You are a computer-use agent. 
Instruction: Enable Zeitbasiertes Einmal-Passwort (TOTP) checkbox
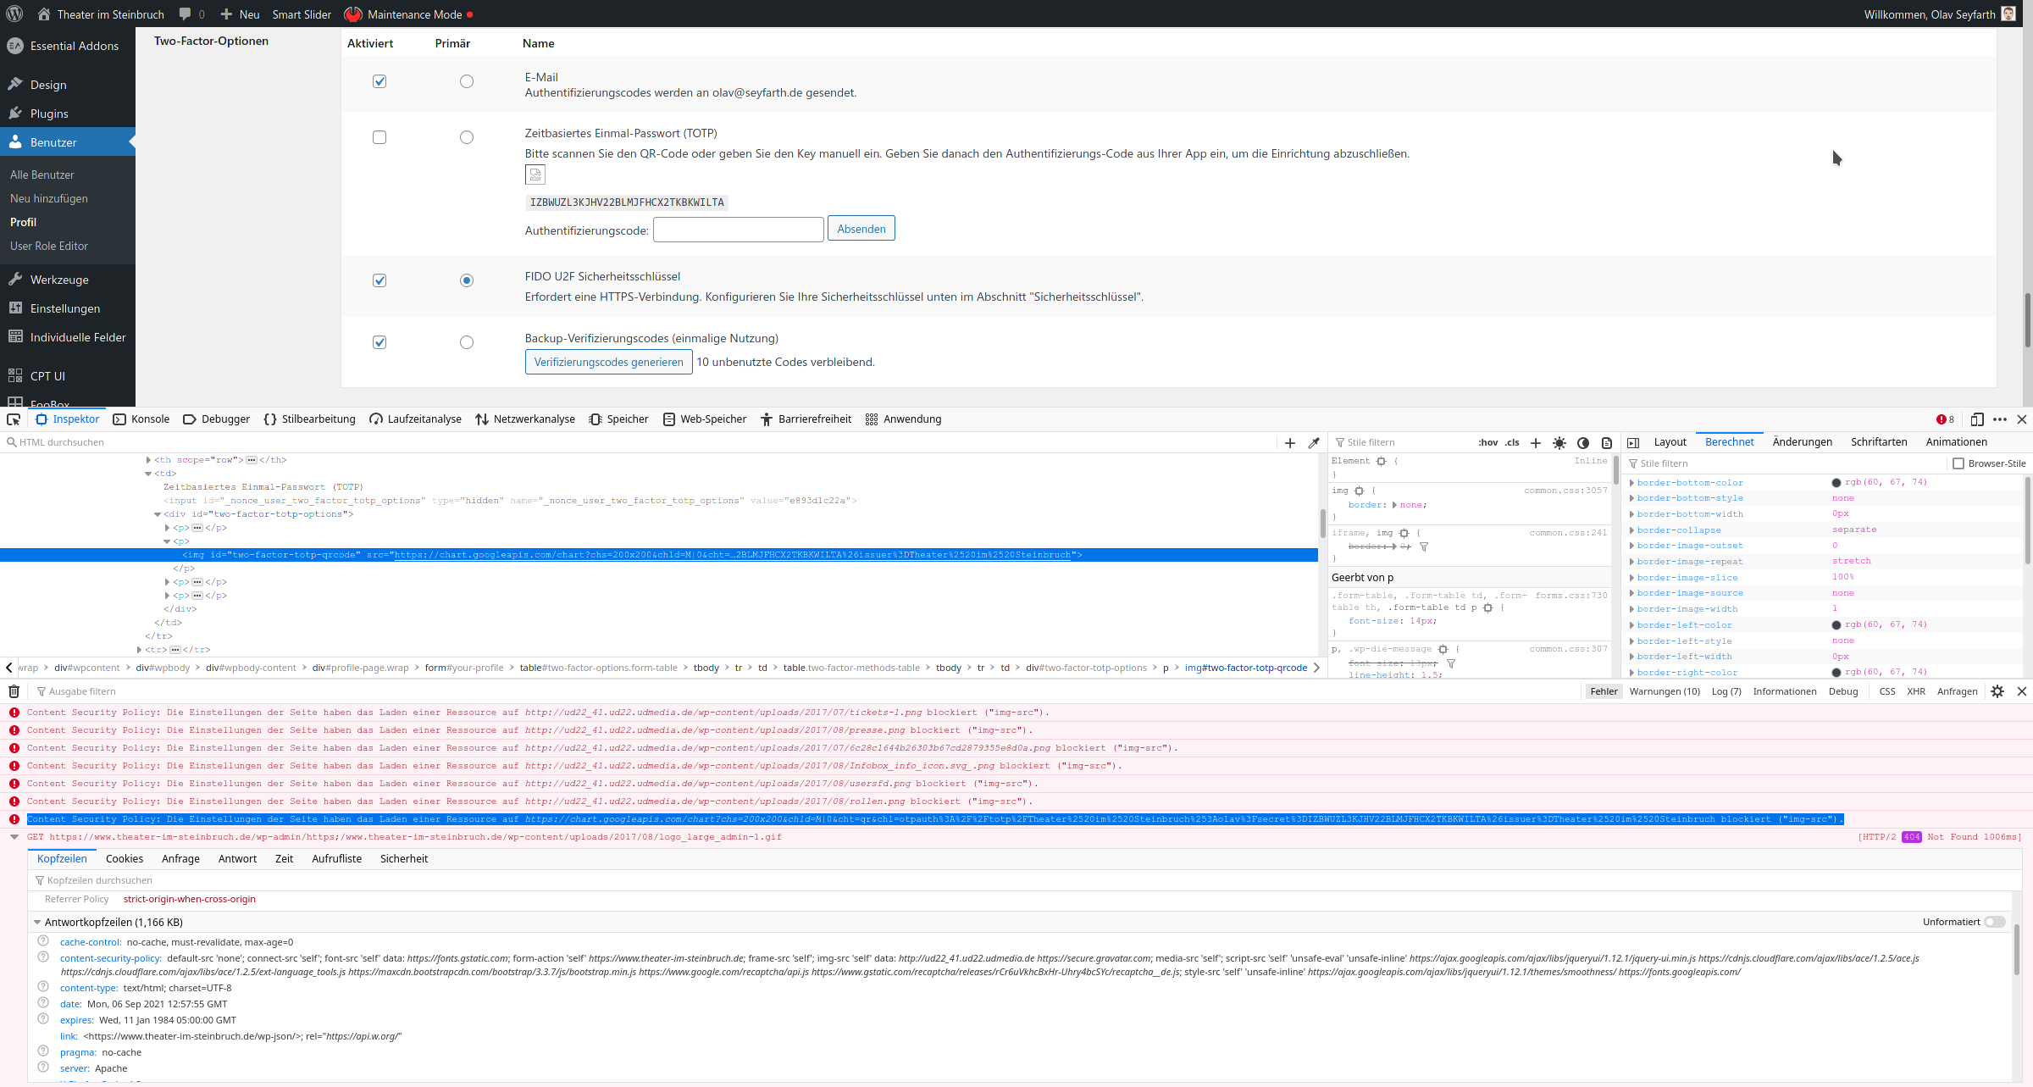click(x=379, y=136)
